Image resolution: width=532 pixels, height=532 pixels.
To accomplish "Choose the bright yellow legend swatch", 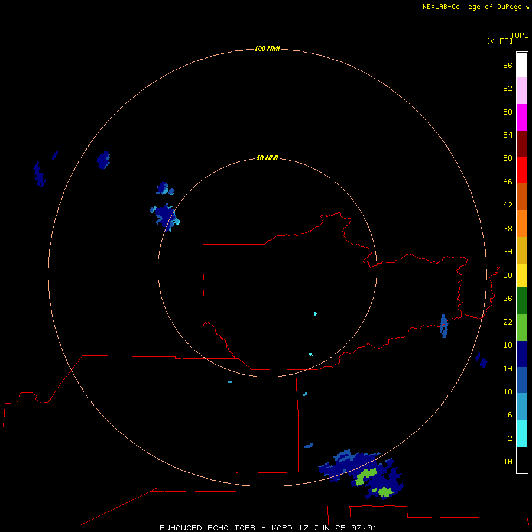I will [x=522, y=275].
